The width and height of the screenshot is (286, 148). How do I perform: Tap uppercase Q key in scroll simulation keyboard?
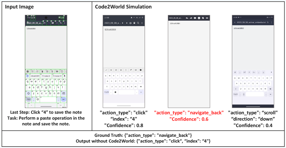coord(235,78)
